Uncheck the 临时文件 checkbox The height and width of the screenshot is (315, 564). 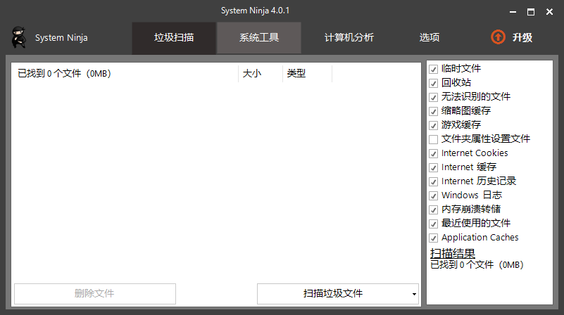(434, 69)
